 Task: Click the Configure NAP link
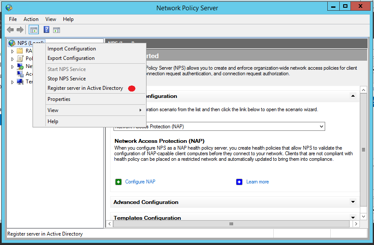140,182
